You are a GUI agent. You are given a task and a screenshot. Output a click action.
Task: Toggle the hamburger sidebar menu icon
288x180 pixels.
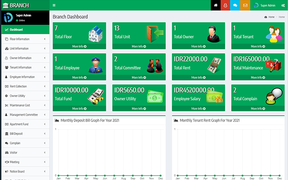point(54,5)
